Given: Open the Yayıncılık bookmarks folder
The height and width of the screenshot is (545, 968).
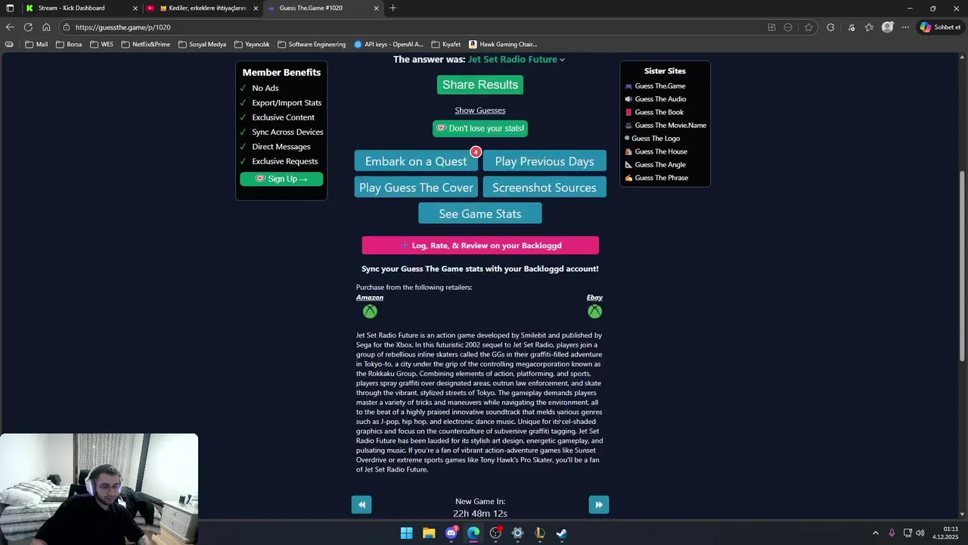Looking at the screenshot, I should click(252, 45).
